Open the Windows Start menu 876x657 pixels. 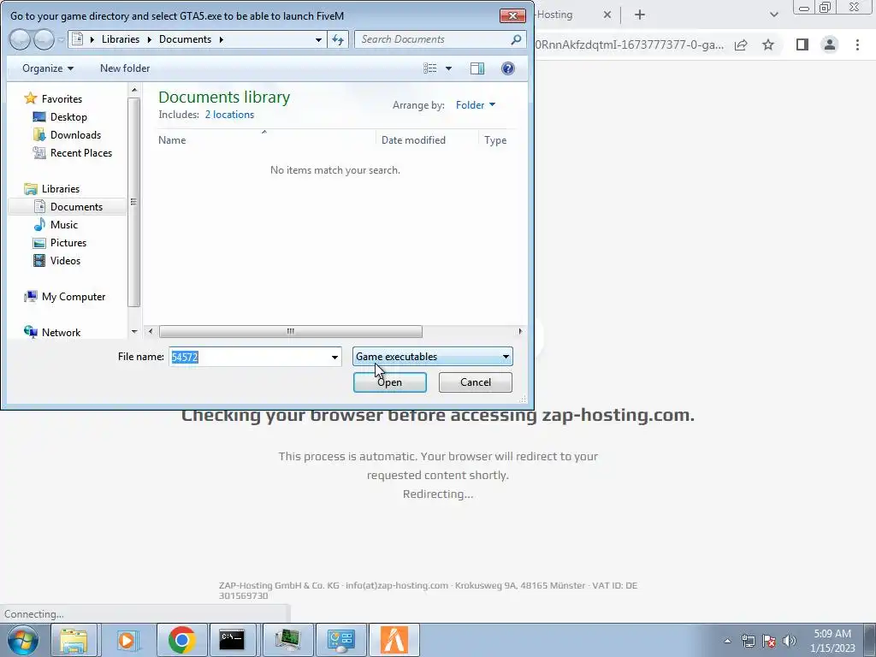pos(22,640)
